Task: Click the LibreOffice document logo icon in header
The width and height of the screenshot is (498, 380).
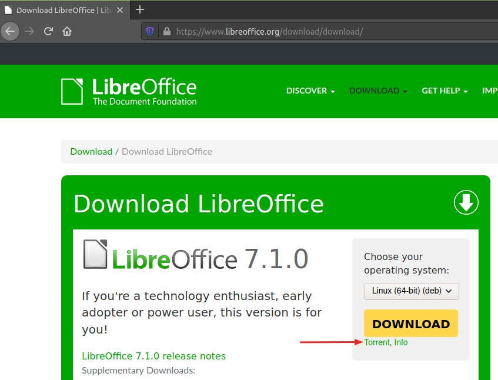Action: [x=72, y=91]
